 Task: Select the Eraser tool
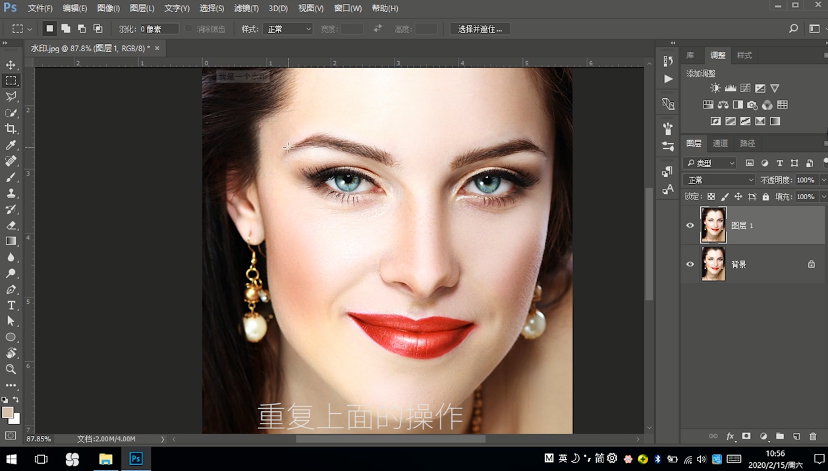(x=11, y=225)
